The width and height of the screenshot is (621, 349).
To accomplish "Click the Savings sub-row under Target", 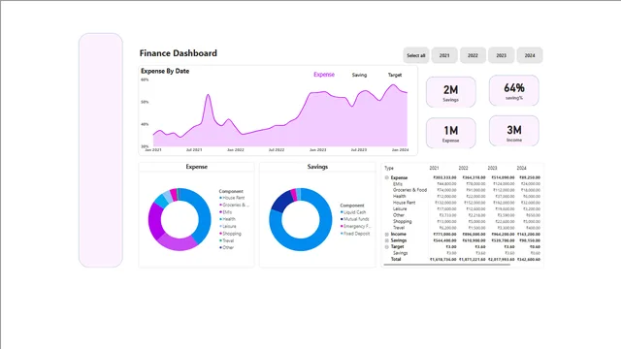I will (400, 253).
